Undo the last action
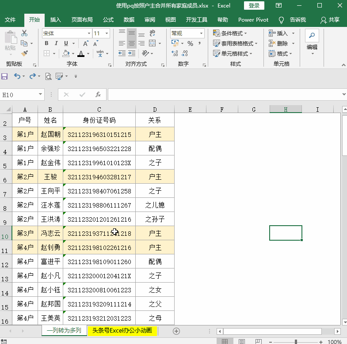The width and height of the screenshot is (347, 344). (17, 76)
